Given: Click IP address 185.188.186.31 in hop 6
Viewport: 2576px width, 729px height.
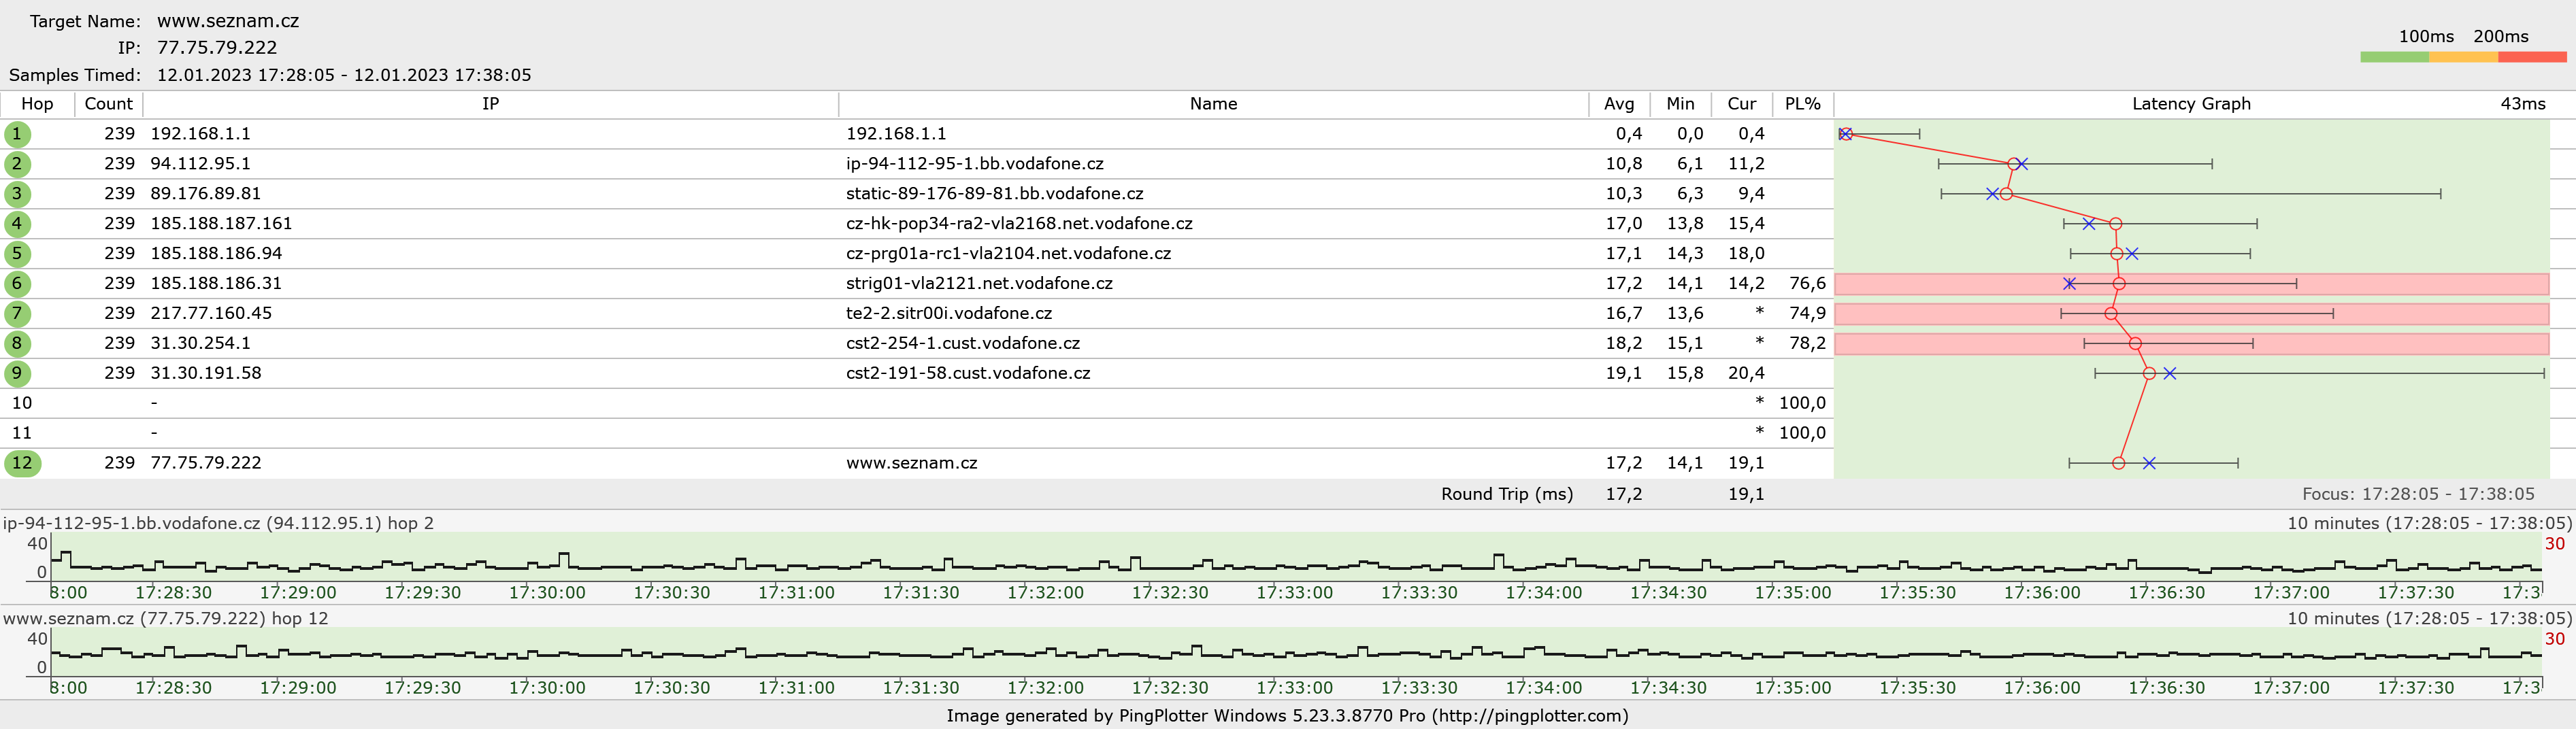Looking at the screenshot, I should [x=216, y=283].
